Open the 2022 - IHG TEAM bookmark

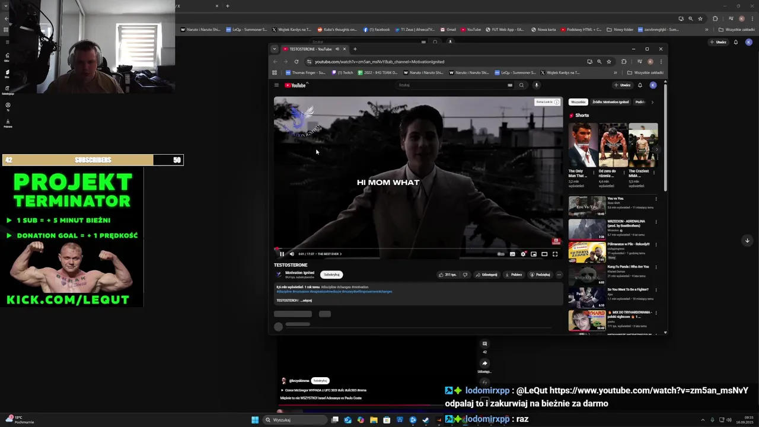point(378,73)
